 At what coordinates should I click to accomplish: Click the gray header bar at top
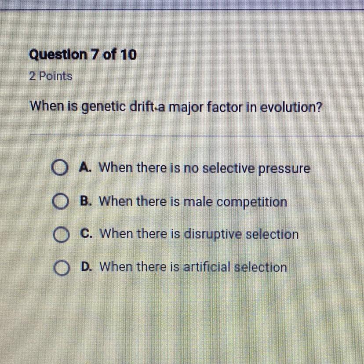(182, 5)
